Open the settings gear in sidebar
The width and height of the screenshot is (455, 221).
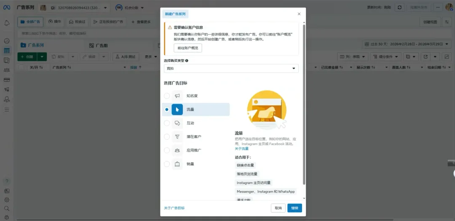pyautogui.click(x=7, y=200)
